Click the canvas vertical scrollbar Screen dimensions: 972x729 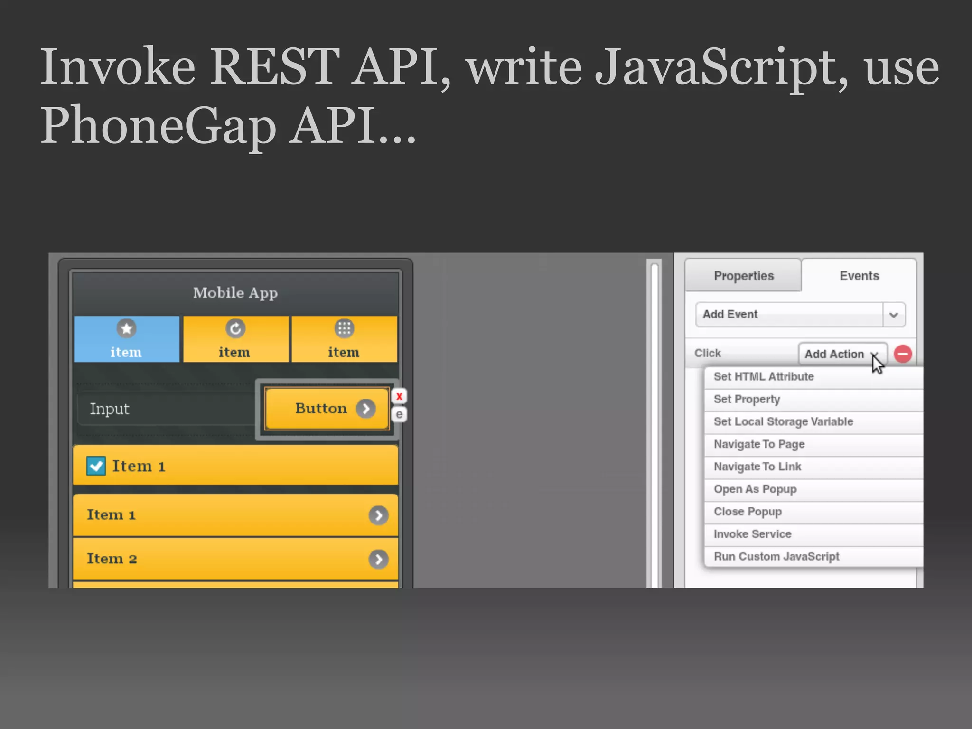[654, 424]
